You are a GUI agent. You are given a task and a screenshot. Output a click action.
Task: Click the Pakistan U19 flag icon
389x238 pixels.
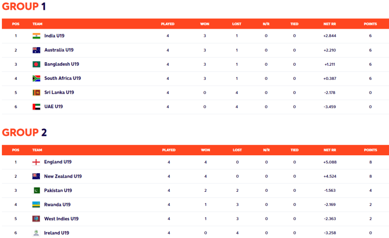click(36, 190)
